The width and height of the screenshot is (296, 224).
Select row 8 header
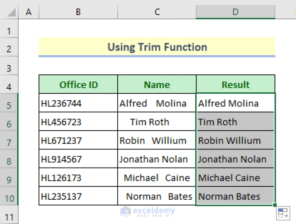[9, 159]
